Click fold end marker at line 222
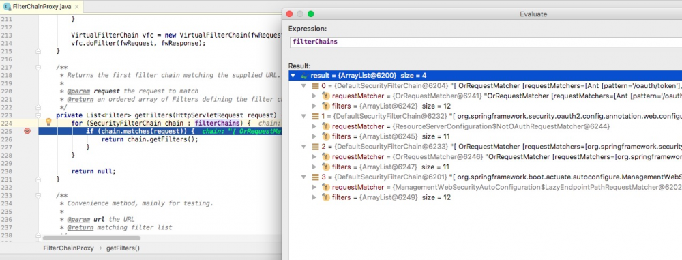Screen dimensions: 682x260 [x=38, y=107]
